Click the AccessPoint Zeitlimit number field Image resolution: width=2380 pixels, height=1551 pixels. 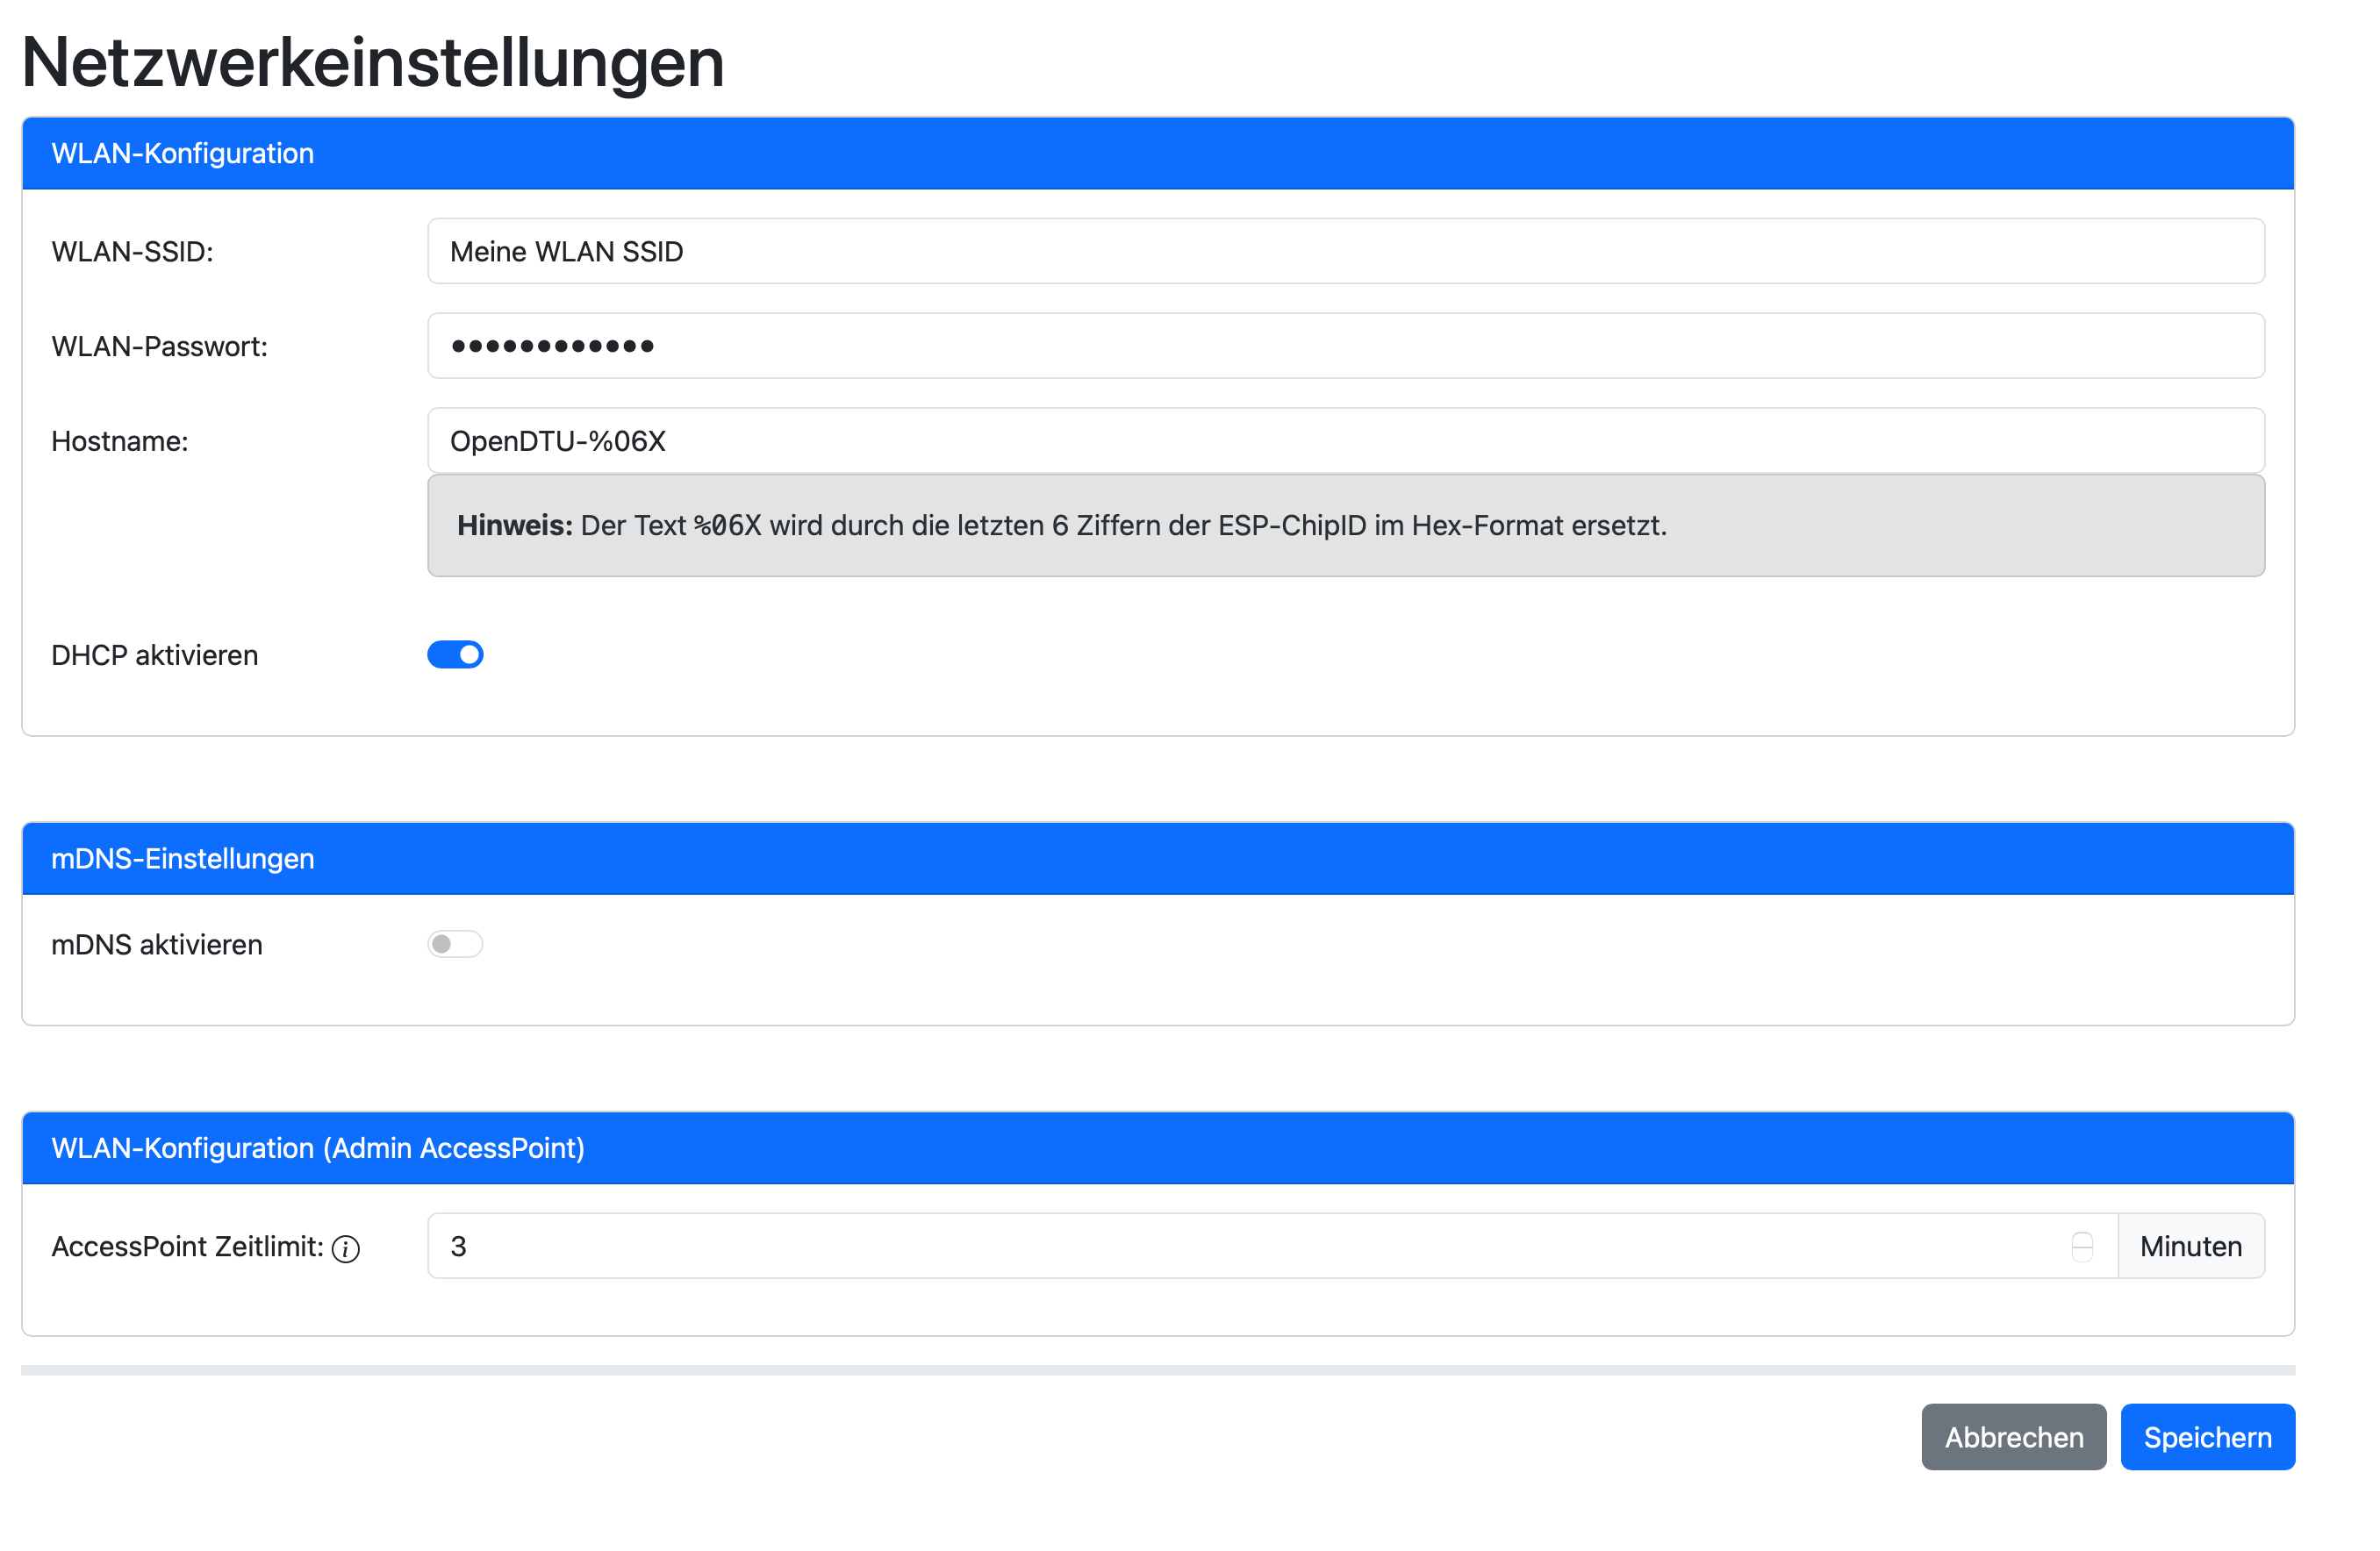[x=1200, y=1247]
